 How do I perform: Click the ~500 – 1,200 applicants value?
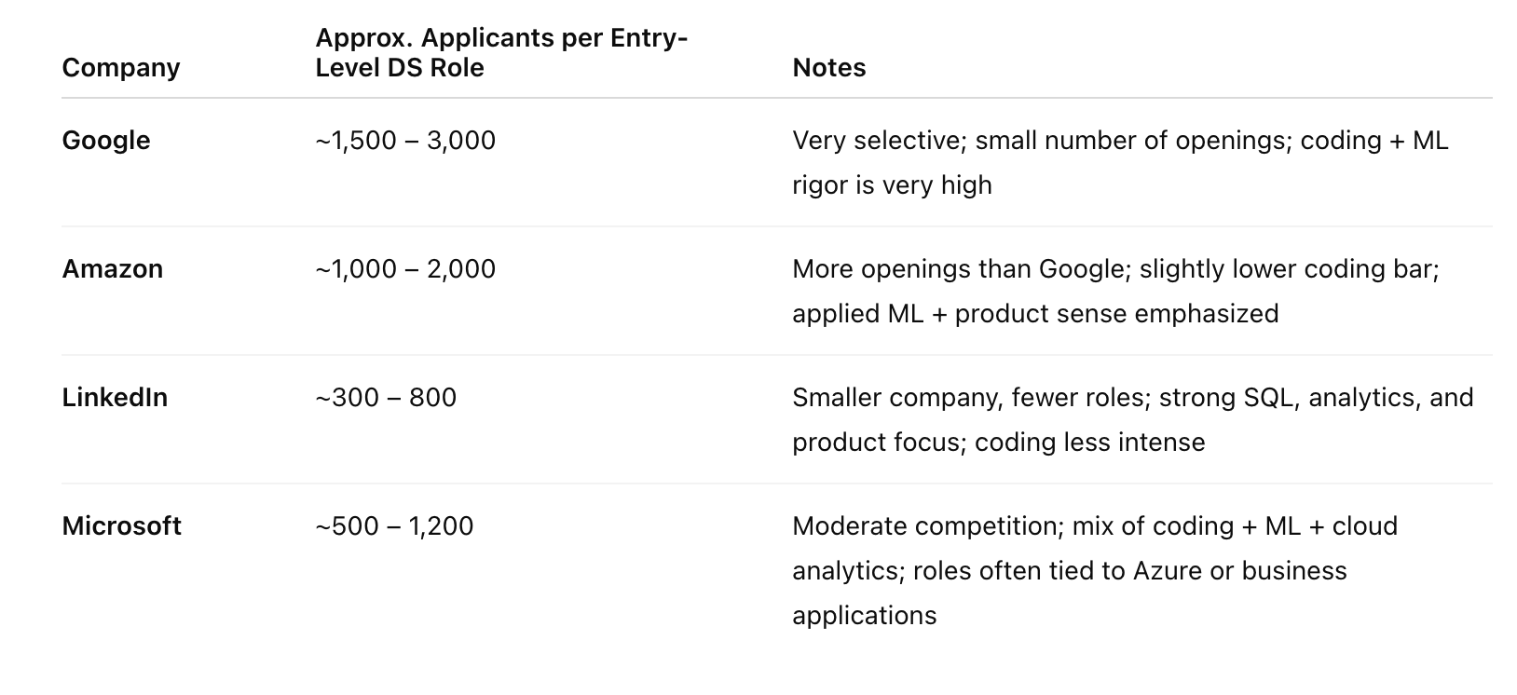tap(394, 526)
